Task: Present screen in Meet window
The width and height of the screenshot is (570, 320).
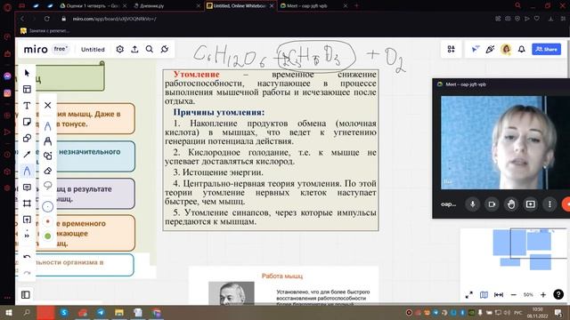Action: (x=531, y=204)
